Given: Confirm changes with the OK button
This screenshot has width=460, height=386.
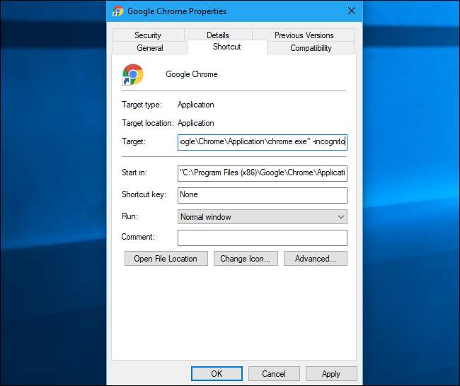Looking at the screenshot, I should [x=217, y=373].
